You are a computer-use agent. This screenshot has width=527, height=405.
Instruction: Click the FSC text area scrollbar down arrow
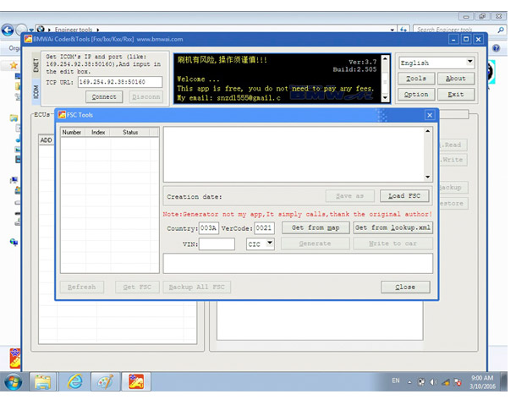point(428,177)
